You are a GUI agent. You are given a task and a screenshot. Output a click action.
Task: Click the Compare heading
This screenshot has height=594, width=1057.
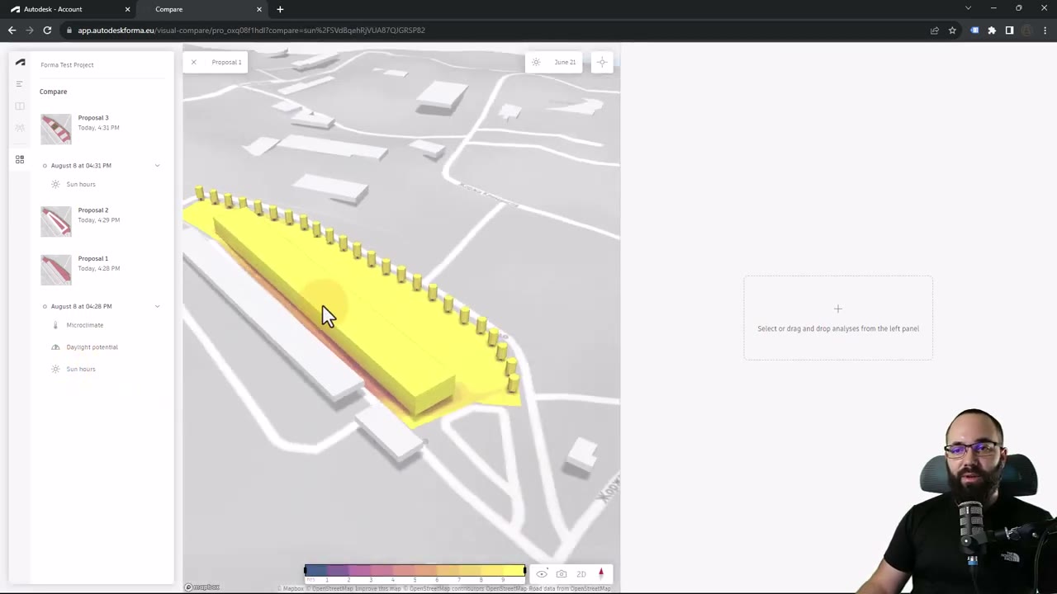point(54,92)
